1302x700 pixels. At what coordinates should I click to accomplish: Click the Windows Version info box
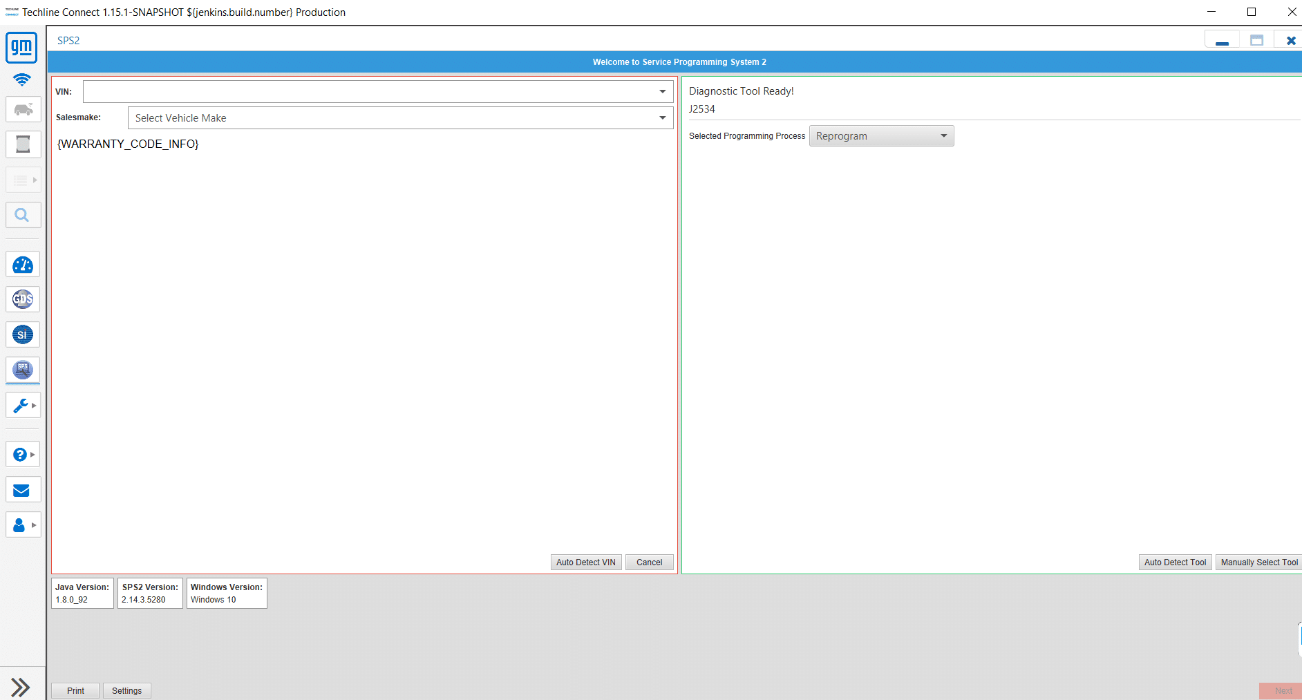tap(227, 594)
